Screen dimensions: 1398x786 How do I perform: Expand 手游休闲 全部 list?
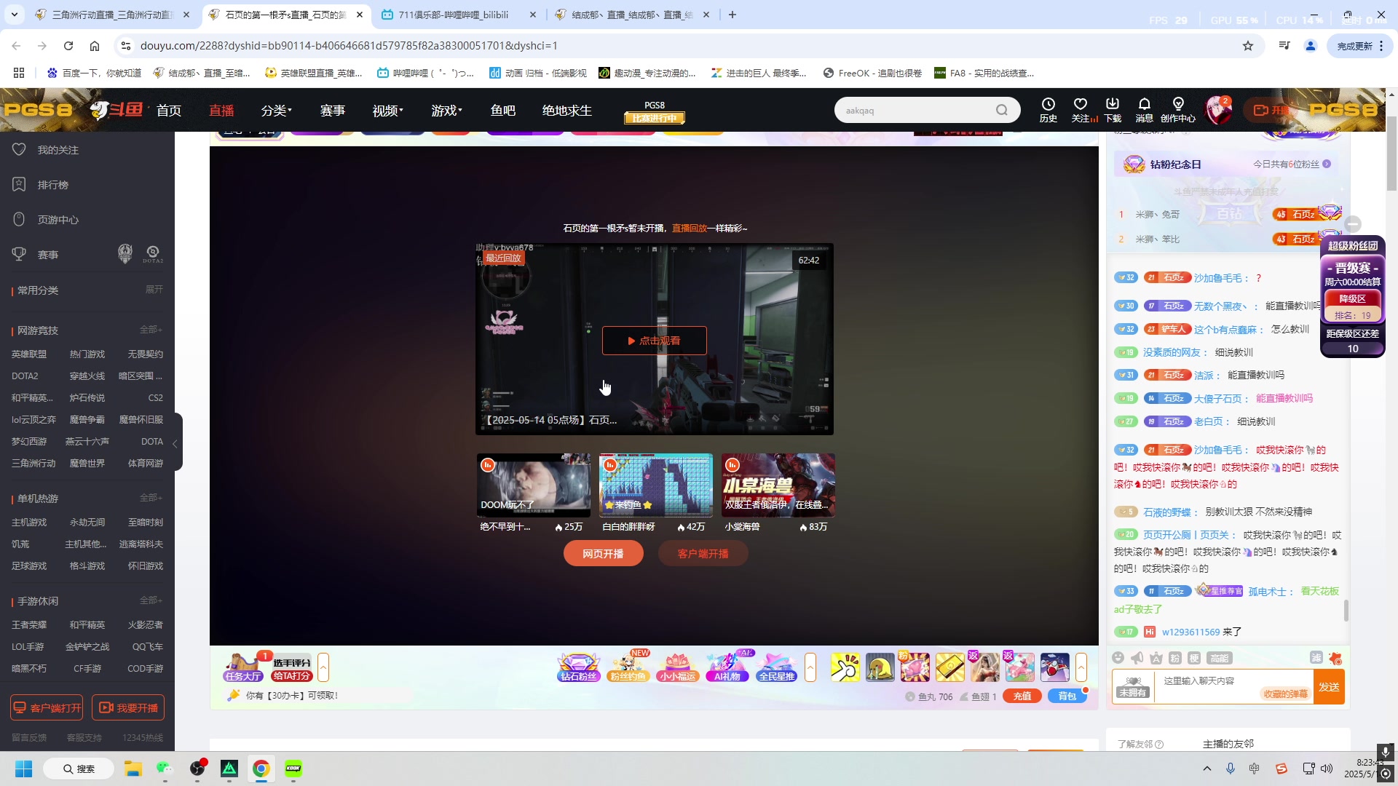tap(151, 600)
